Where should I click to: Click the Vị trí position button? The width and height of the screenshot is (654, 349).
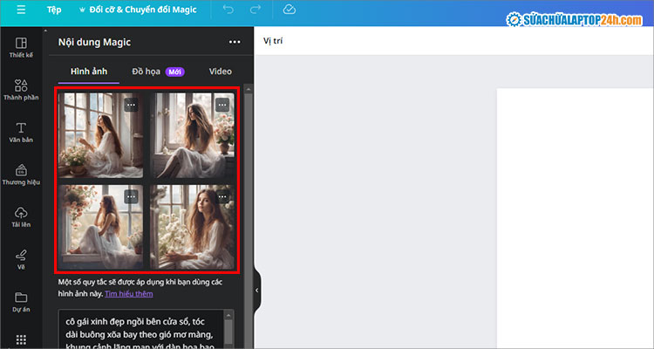point(273,40)
